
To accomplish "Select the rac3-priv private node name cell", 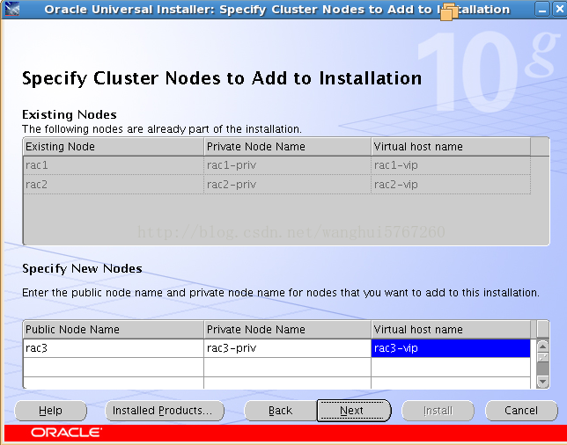I will 288,348.
